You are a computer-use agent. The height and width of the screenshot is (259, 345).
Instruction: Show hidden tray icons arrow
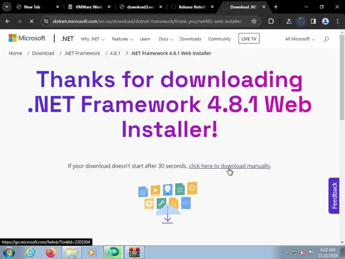coord(286,253)
